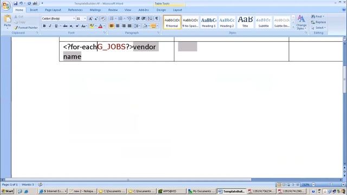Open the Table Tools Design tab

[x=161, y=10]
